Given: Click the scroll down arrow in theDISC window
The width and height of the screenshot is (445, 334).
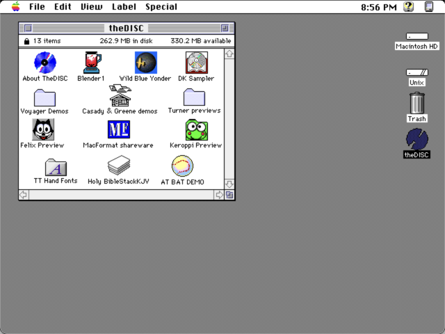Looking at the screenshot, I should [x=229, y=184].
